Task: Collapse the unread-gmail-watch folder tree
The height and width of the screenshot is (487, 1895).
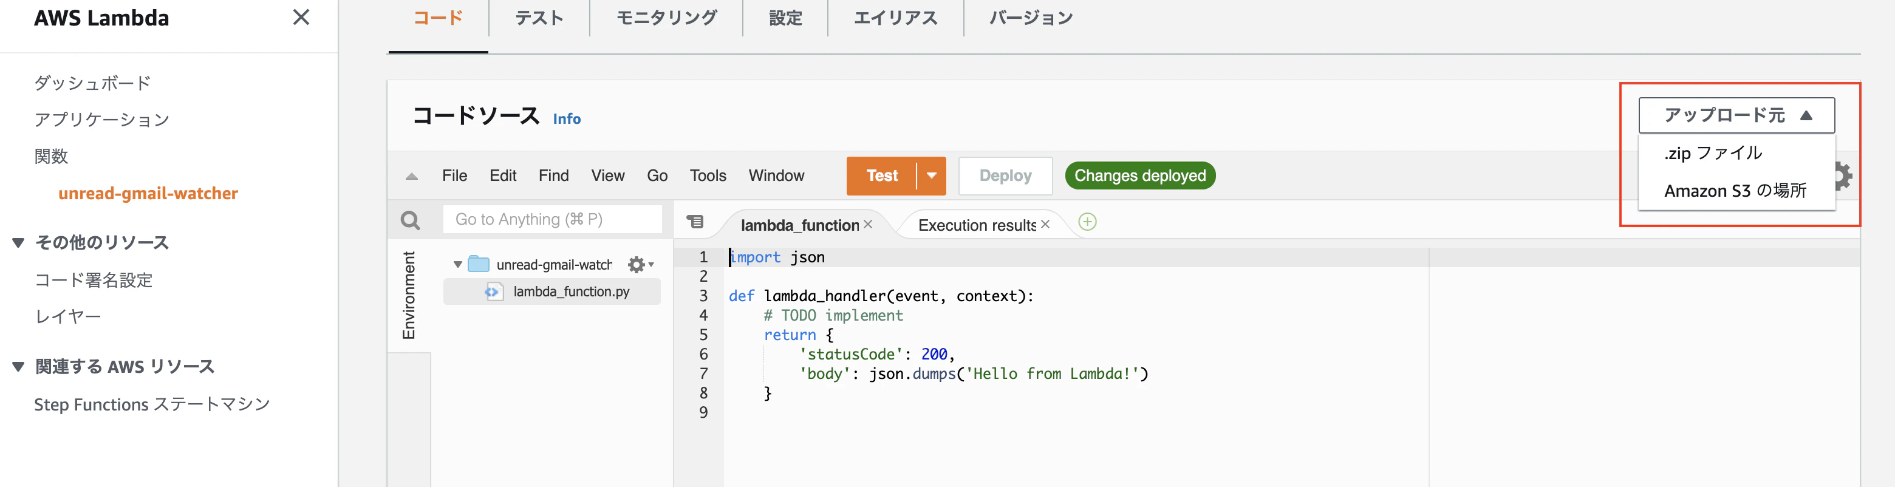Action: point(457,265)
